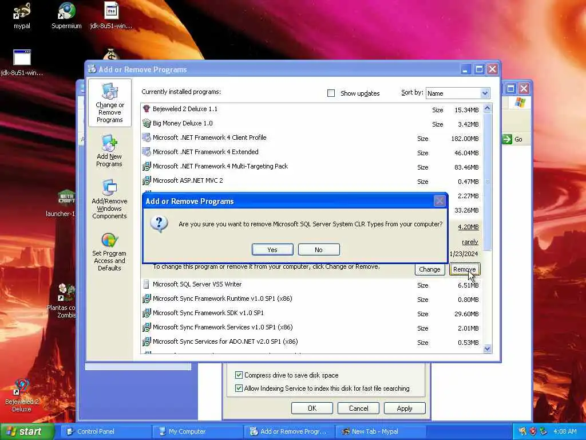586x440 pixels.
Task: Click the .NET Framework 4 Client Profile icon
Action: point(146,137)
